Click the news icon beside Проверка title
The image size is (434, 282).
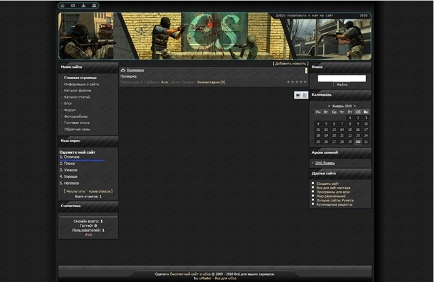pos(123,70)
